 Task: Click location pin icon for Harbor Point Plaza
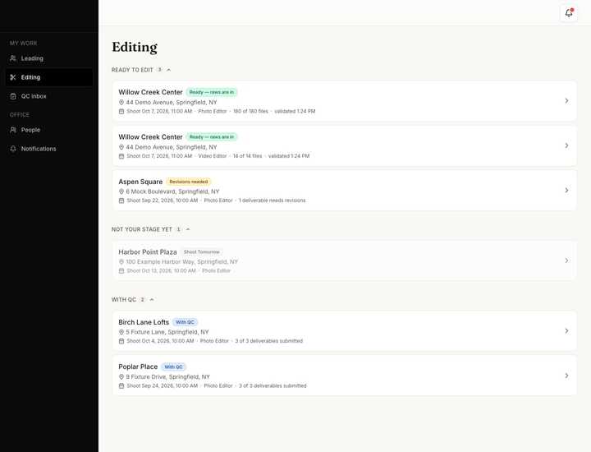point(121,262)
